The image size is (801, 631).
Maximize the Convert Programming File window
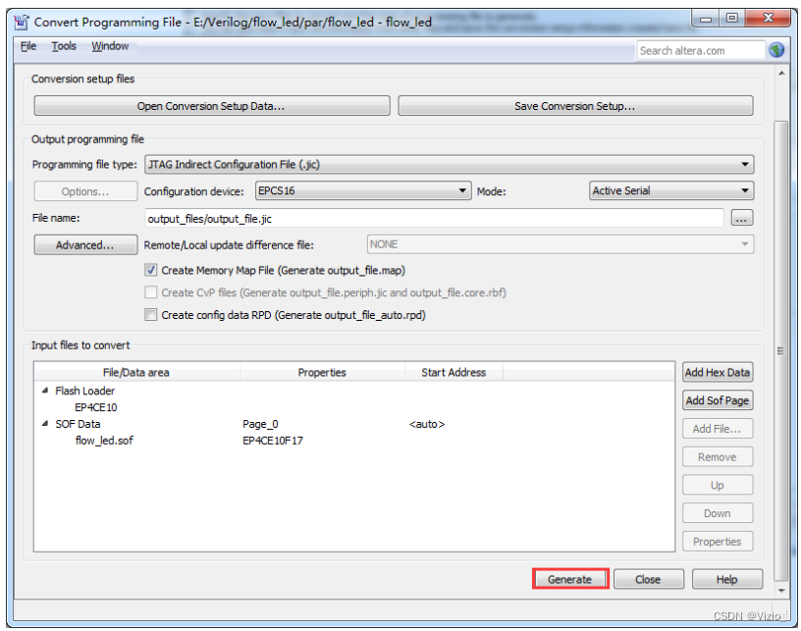(731, 19)
